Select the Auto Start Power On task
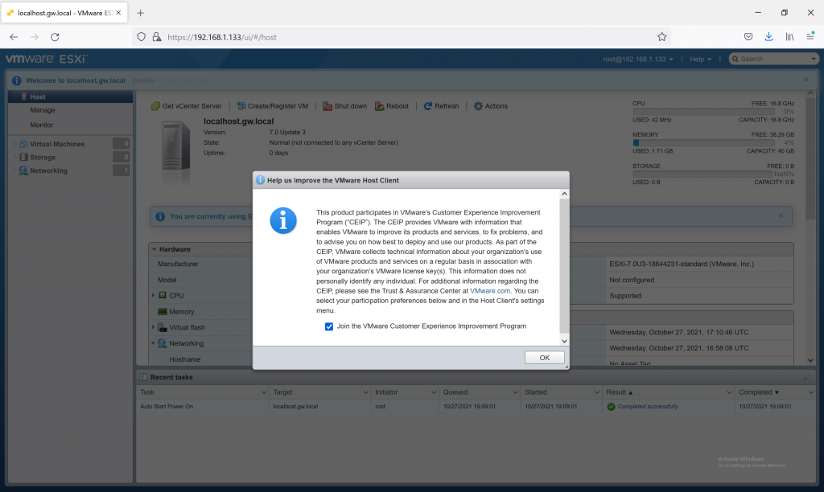The width and height of the screenshot is (824, 492). pos(167,407)
